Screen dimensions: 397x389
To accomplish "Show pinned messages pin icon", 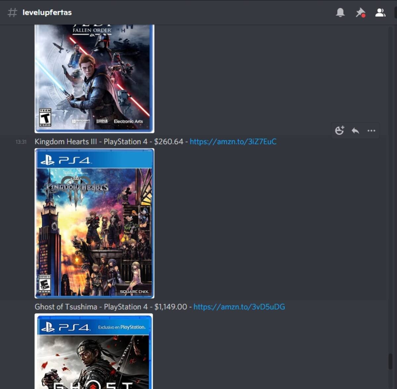I will (360, 13).
